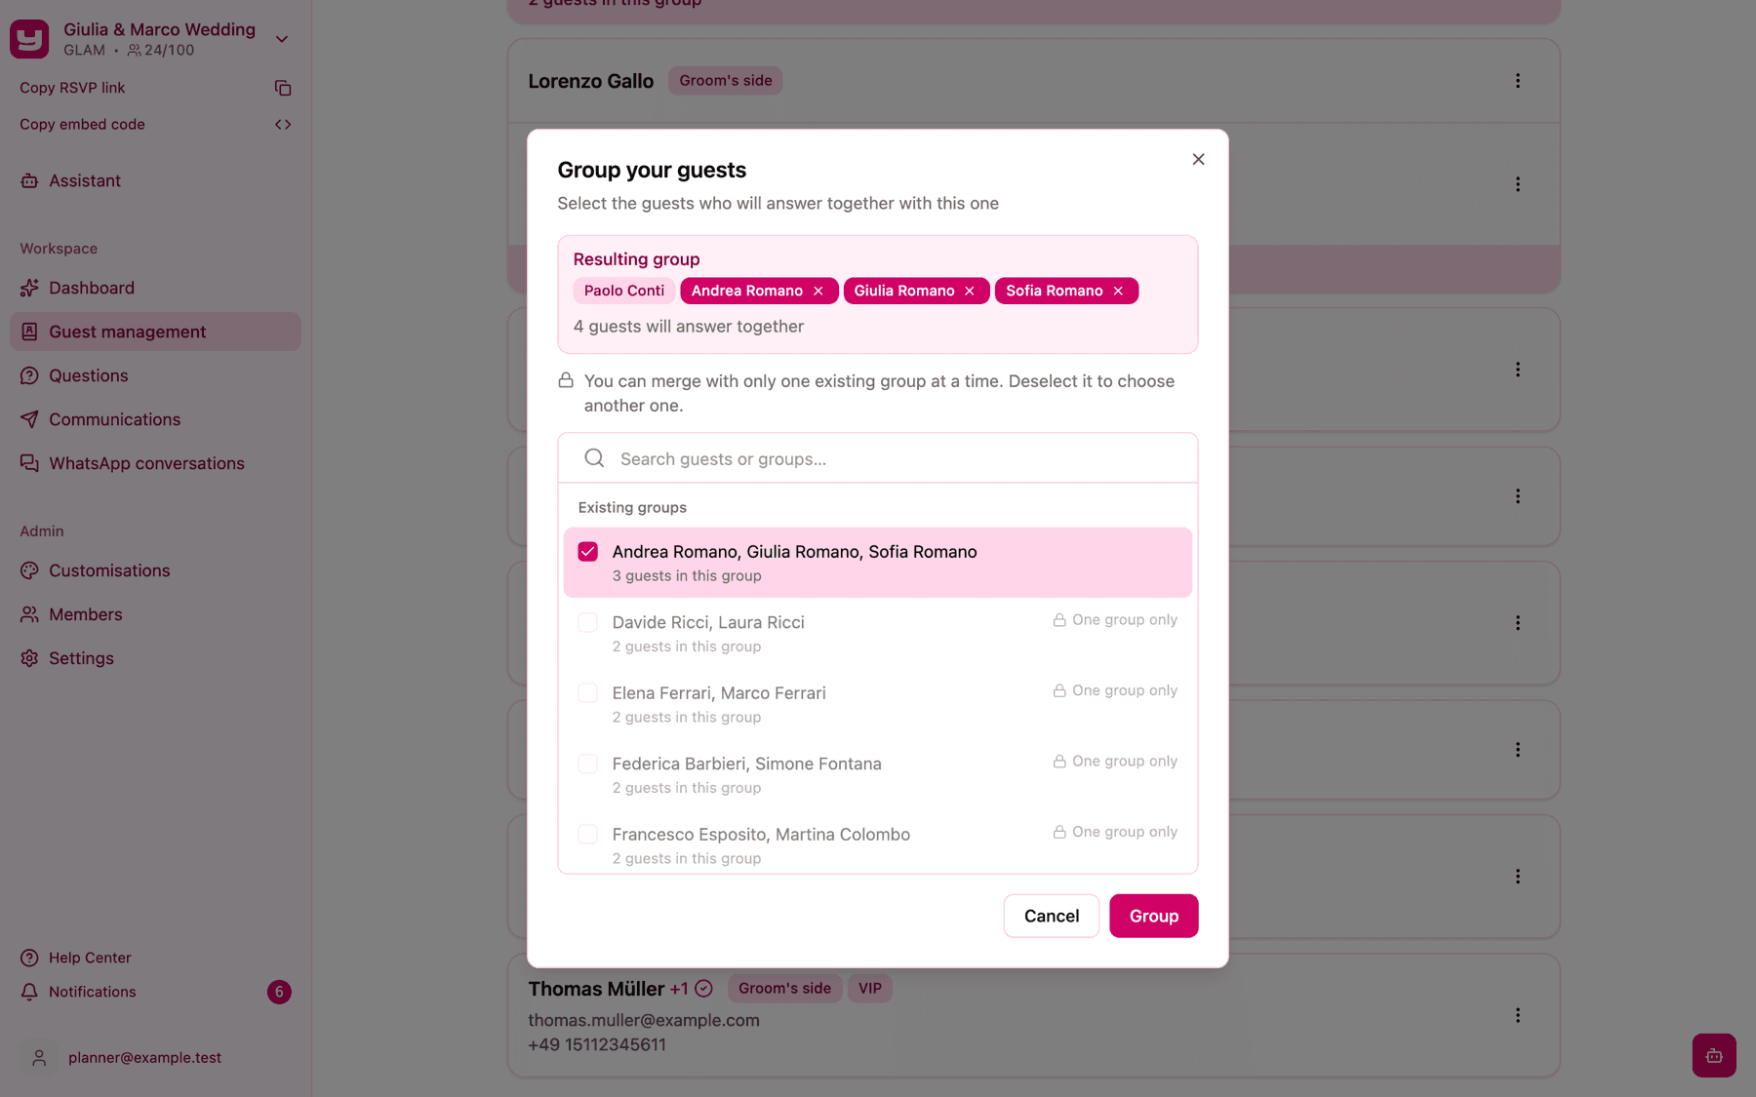Open Guest management in sidebar
The height and width of the screenshot is (1097, 1756).
156,332
